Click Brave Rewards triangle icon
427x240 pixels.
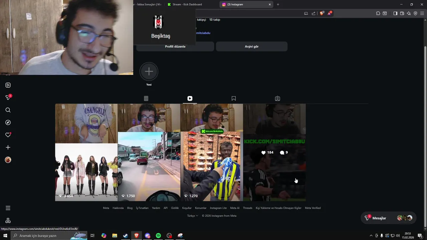click(330, 13)
